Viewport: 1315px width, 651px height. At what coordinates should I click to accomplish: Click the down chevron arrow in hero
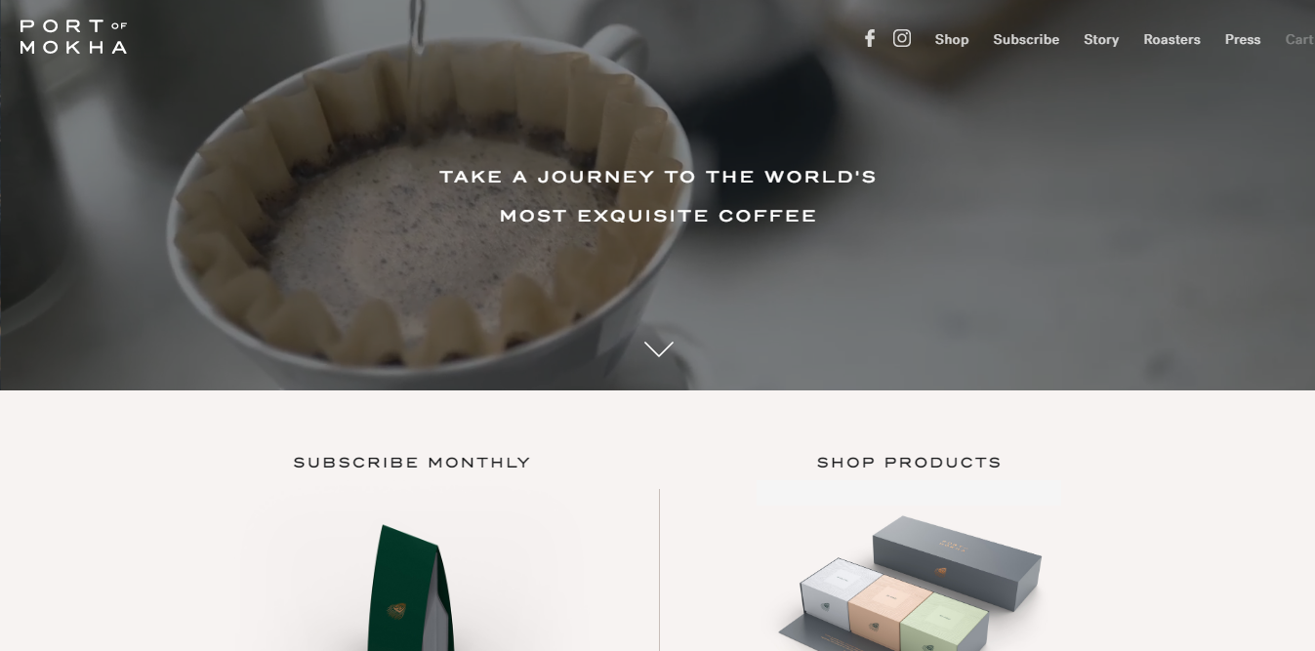659,348
